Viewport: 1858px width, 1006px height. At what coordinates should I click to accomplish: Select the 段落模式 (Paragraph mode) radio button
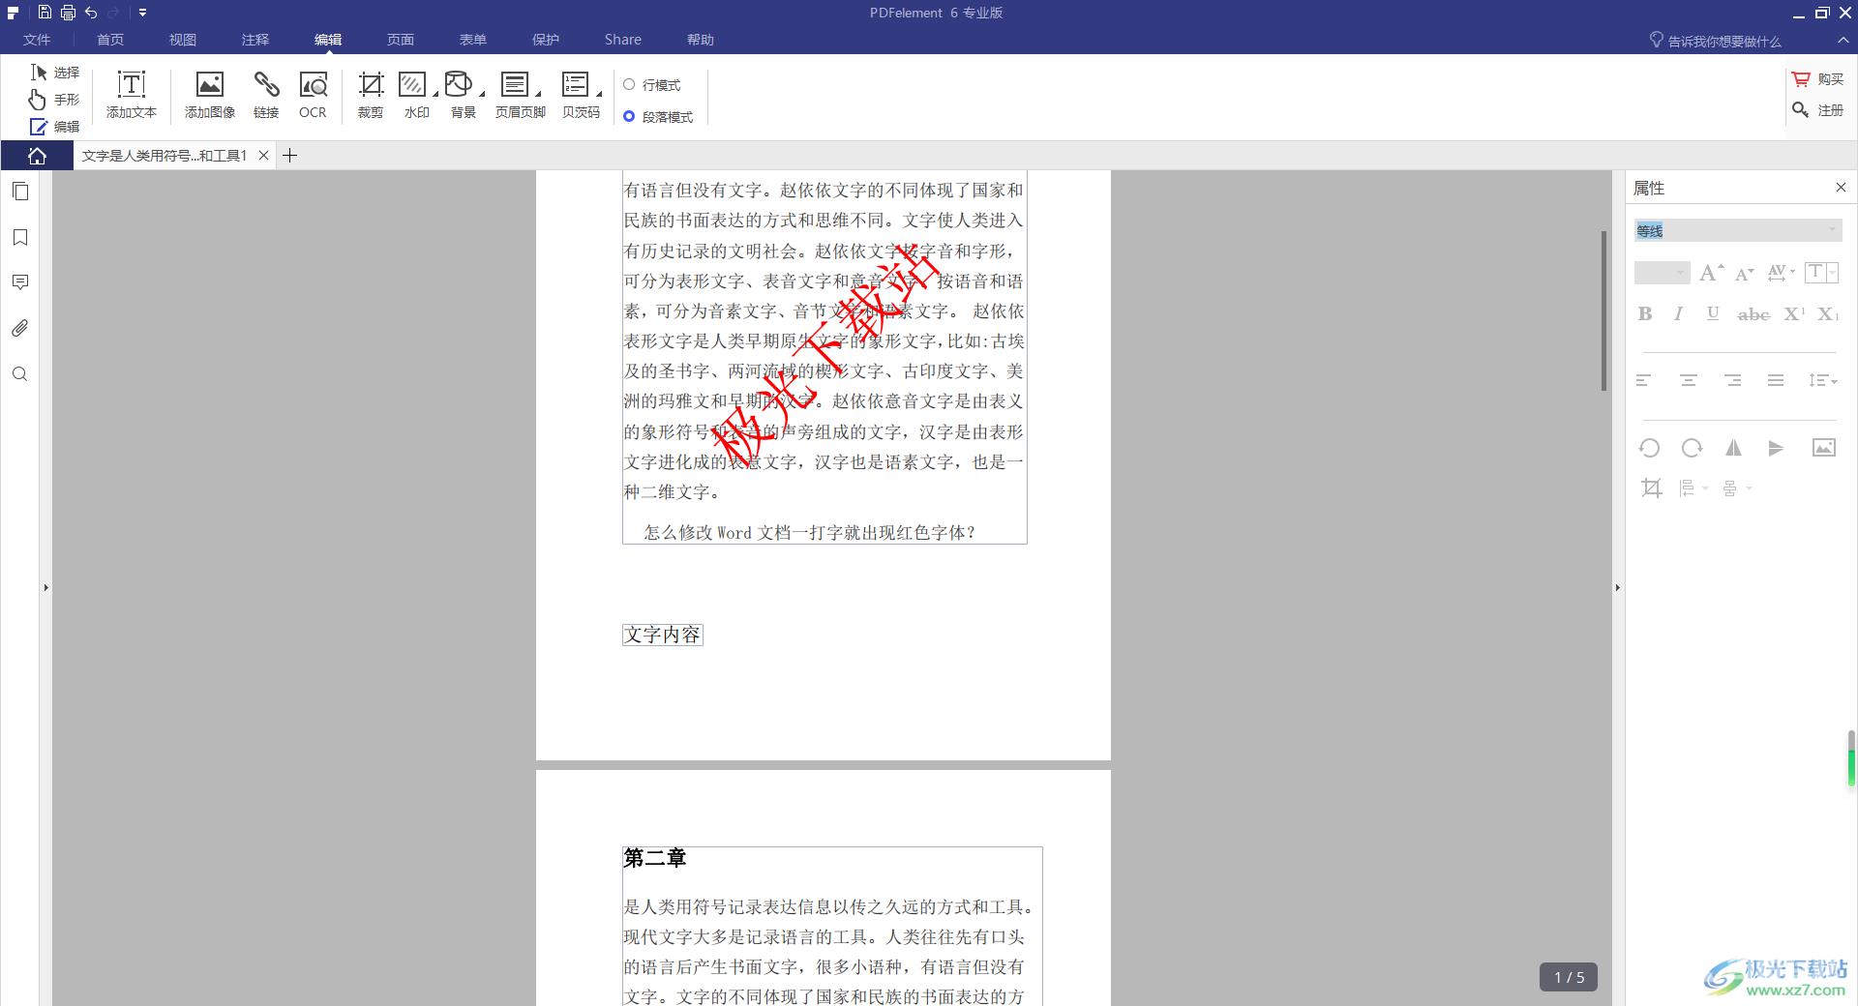point(658,117)
